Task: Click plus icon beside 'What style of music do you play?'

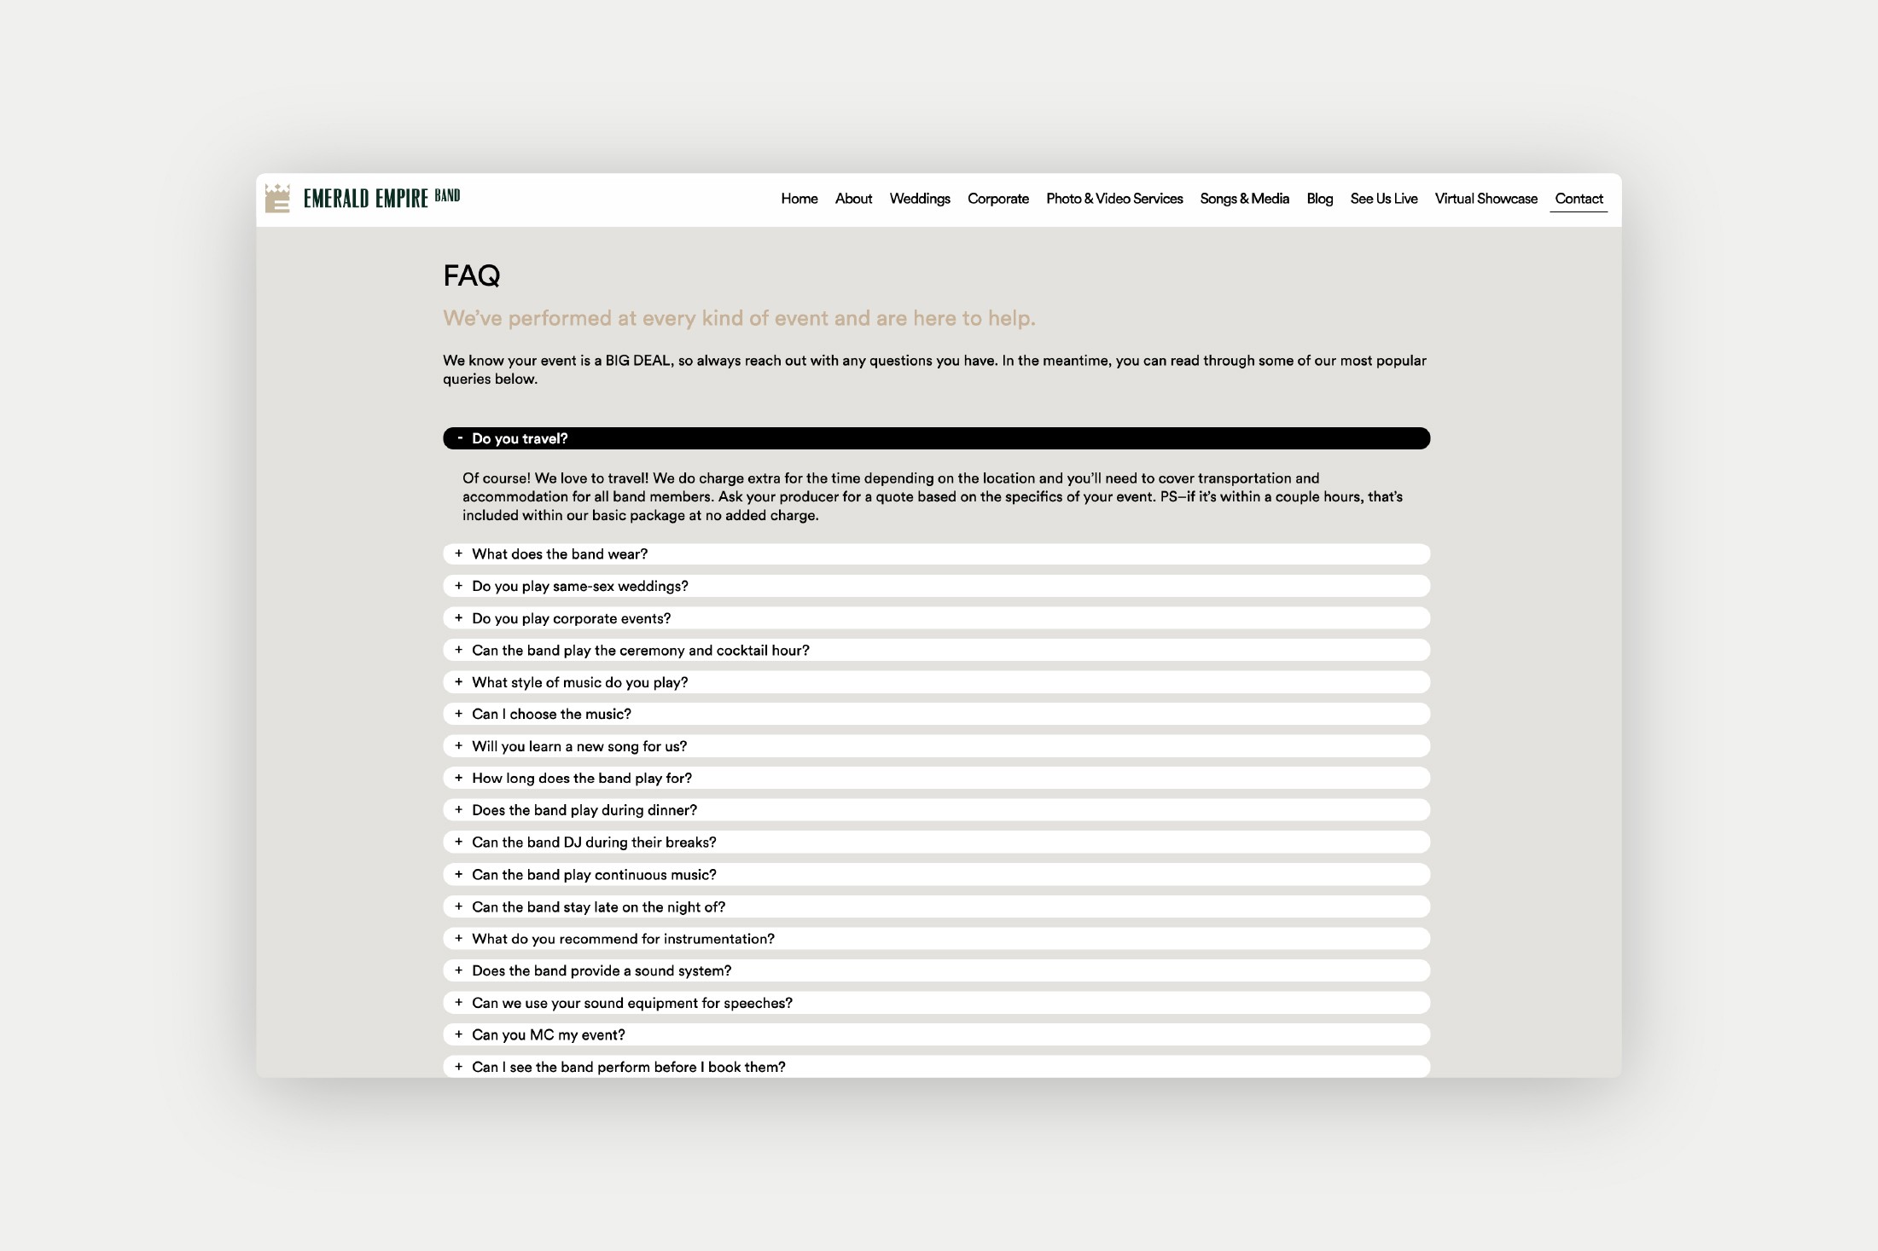Action: click(458, 682)
